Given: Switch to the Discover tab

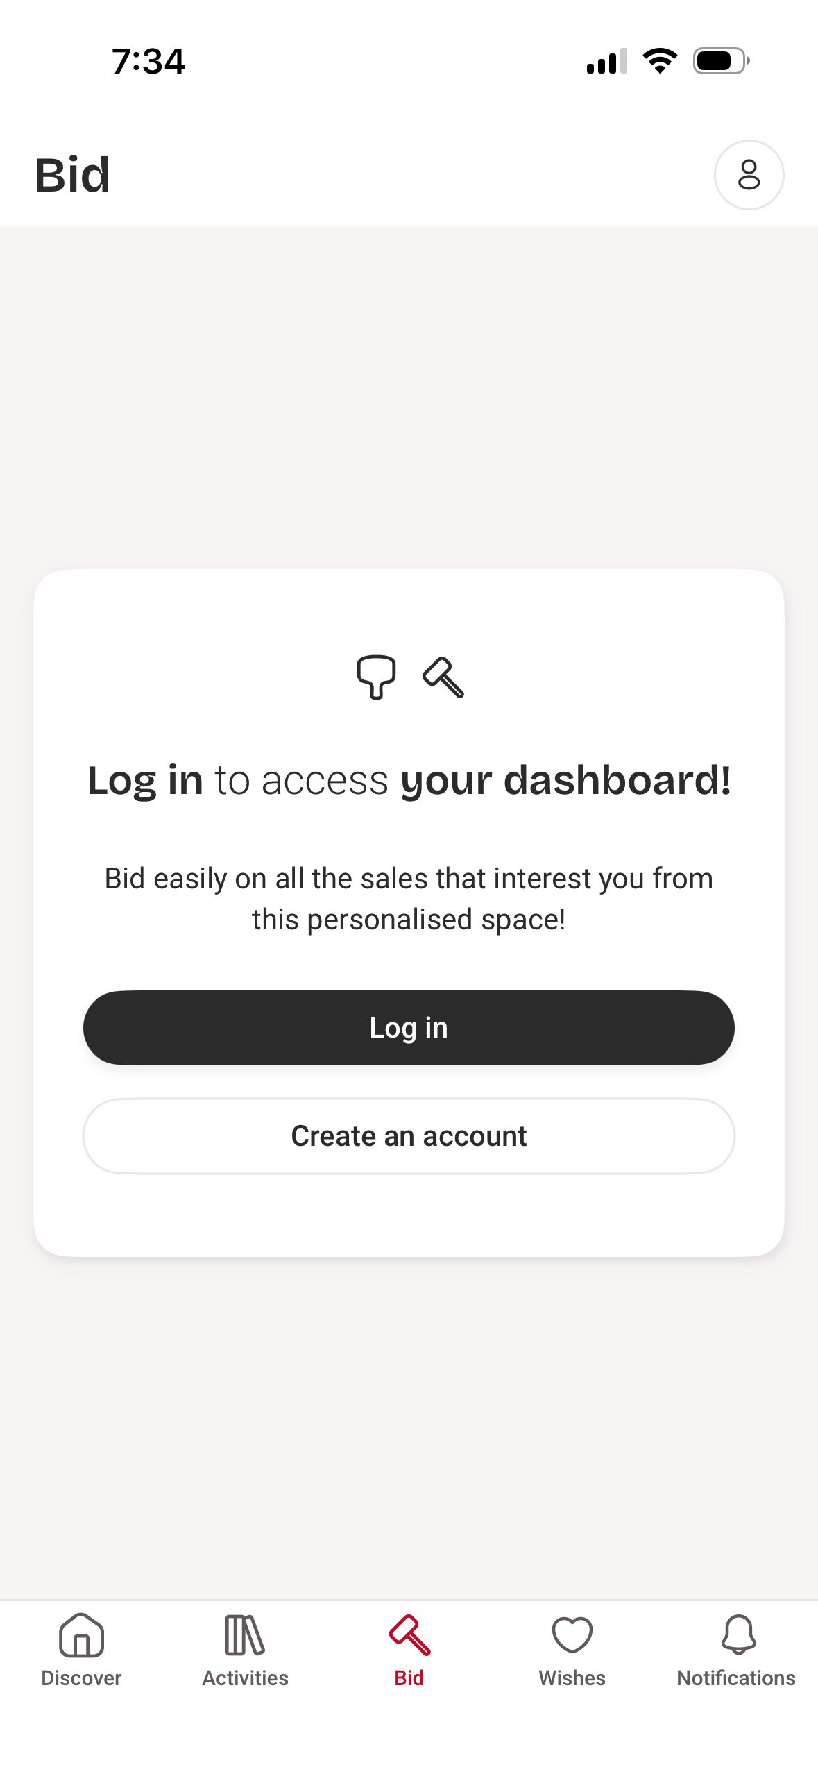Looking at the screenshot, I should (x=82, y=1678).
